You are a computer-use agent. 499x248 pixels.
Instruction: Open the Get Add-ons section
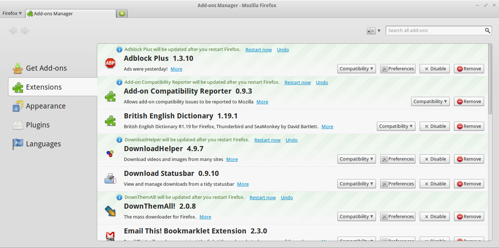46,68
